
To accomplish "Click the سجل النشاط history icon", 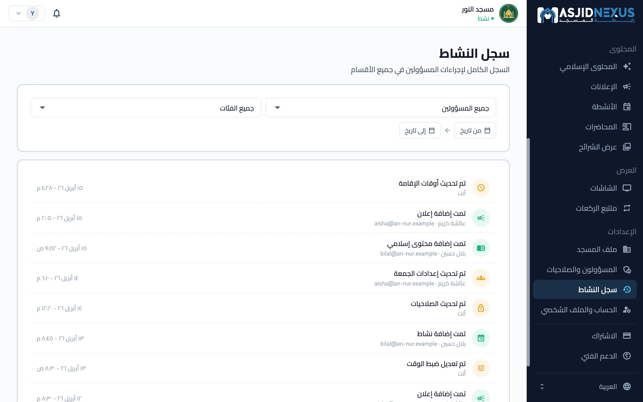I will (627, 289).
